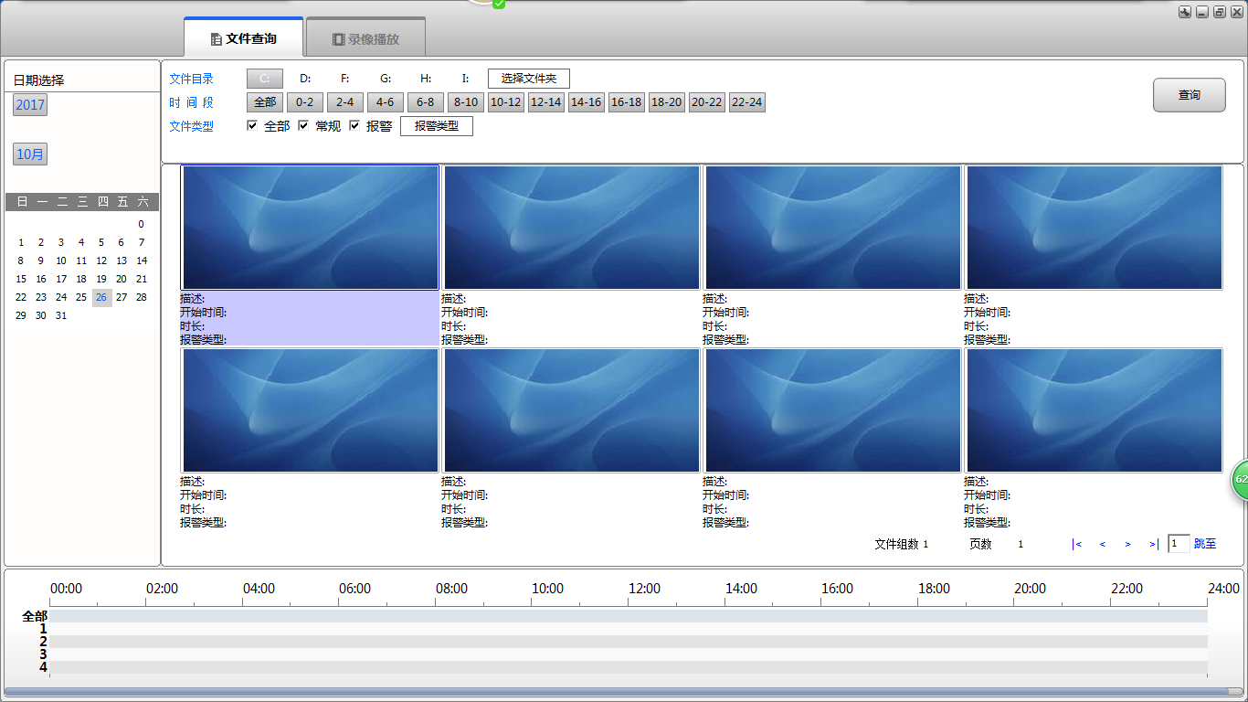Open the 报警类型 alarm type selector
This screenshot has height=702, width=1248.
(x=437, y=126)
